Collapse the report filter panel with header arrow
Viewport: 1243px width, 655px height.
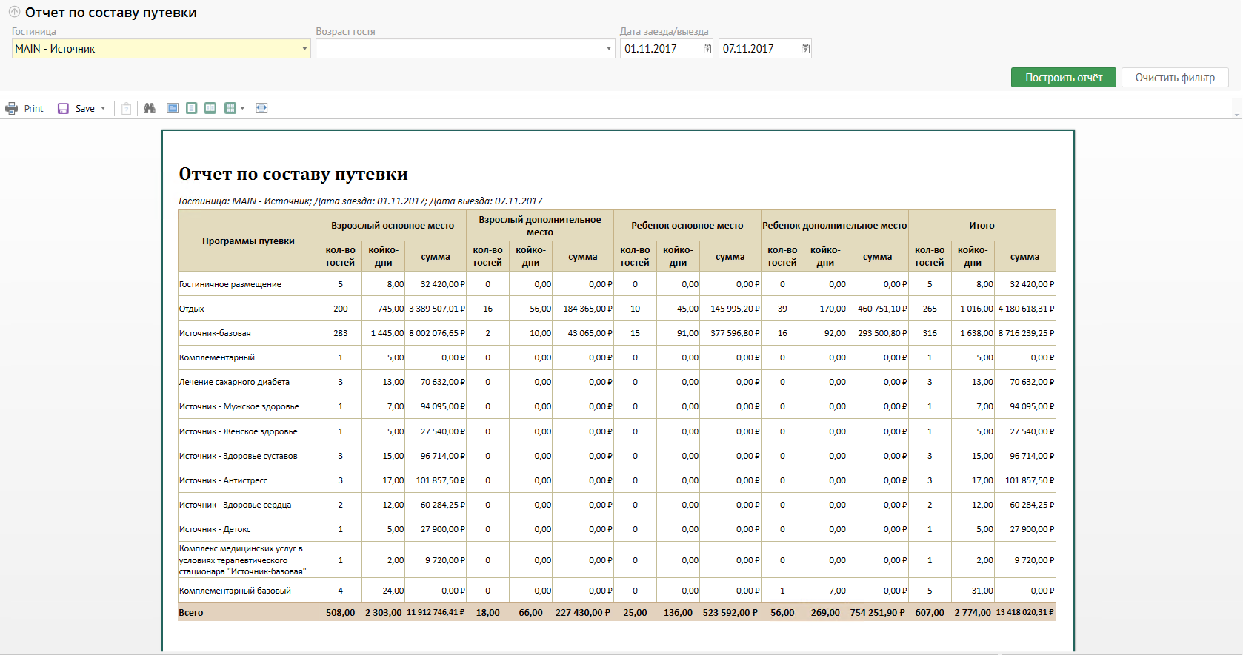(x=14, y=12)
